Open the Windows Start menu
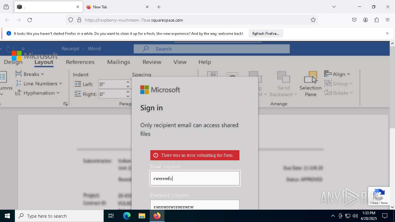The height and width of the screenshot is (222, 395). 7,216
